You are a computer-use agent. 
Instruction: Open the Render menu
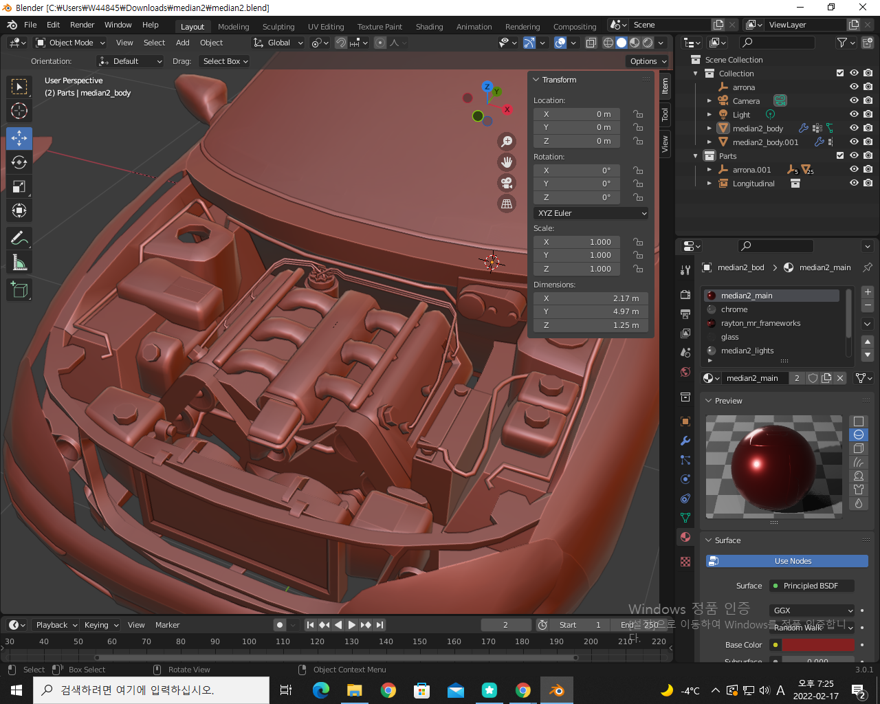pos(82,25)
